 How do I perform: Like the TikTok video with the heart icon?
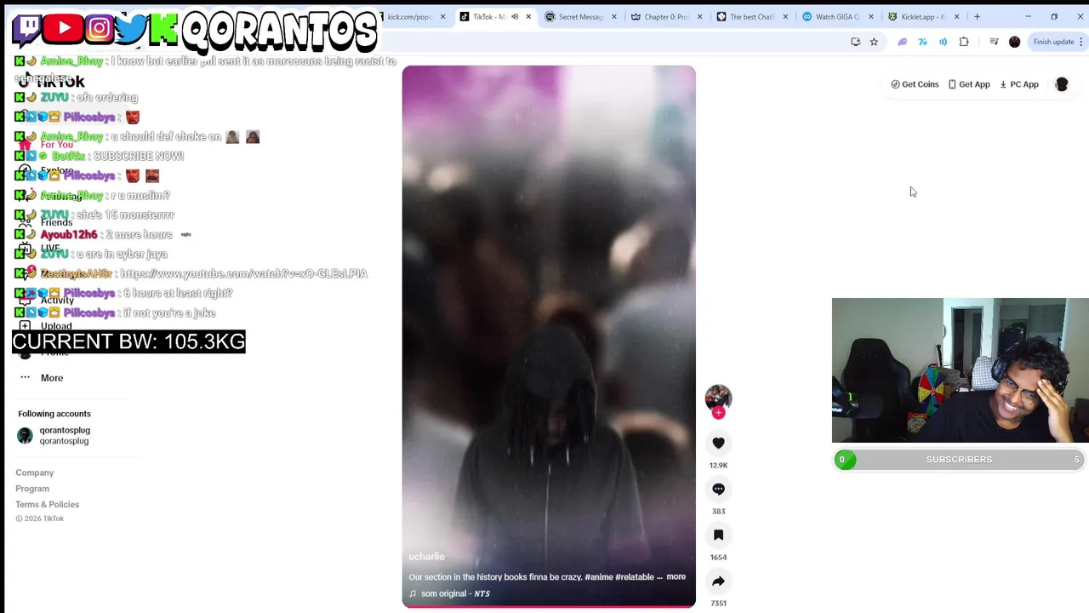tap(718, 443)
